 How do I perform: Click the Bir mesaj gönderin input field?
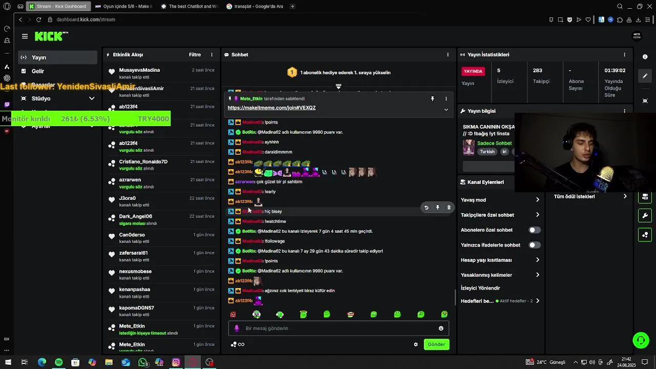point(338,329)
